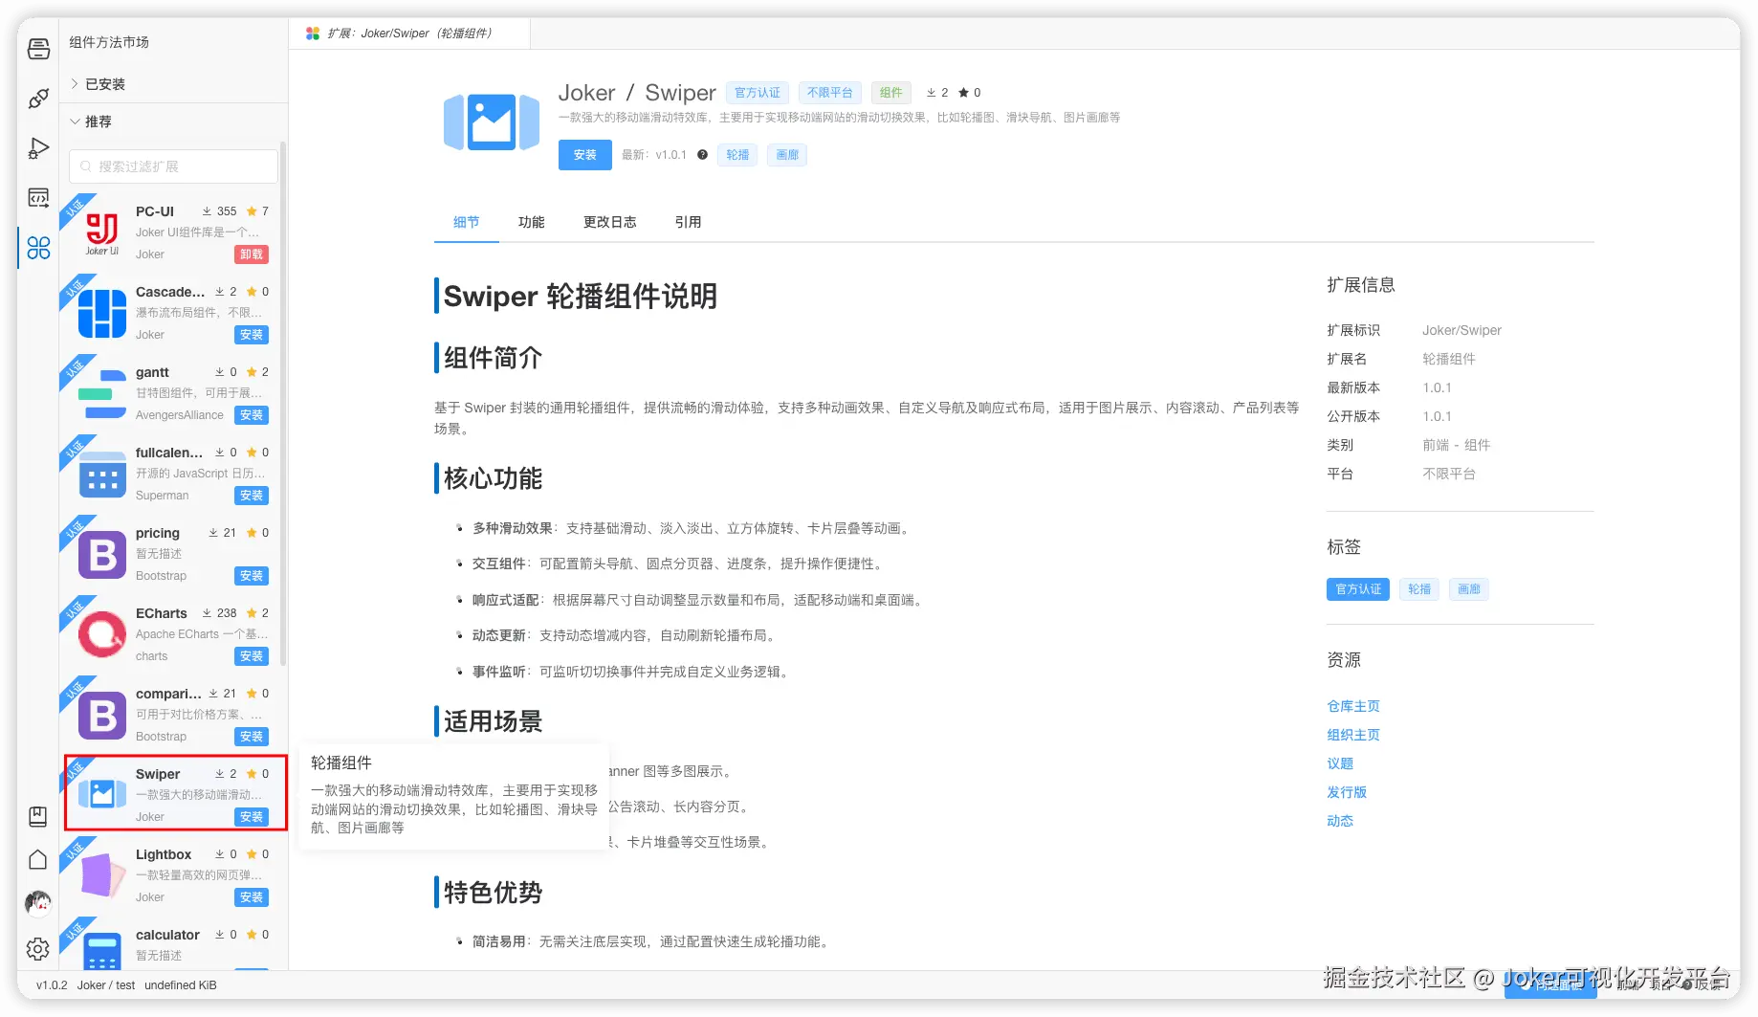
Task: Open the 引用 tab
Action: [689, 222]
